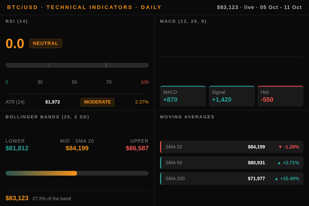Screen dimensions: 309x206
Task: Click the RSI (14) panel heading
Action: 17,21
